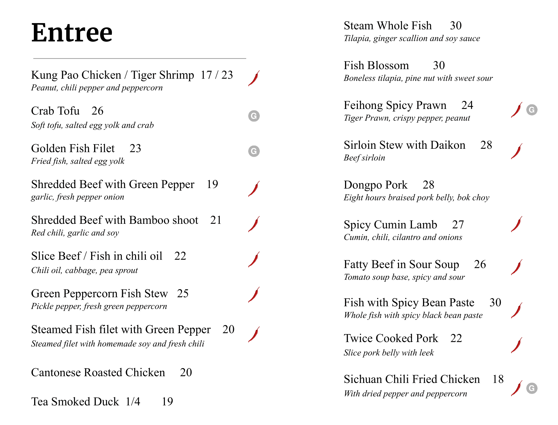
Task: Click the G icon beside Feihong Spicy Prawn
Action: 532,110
